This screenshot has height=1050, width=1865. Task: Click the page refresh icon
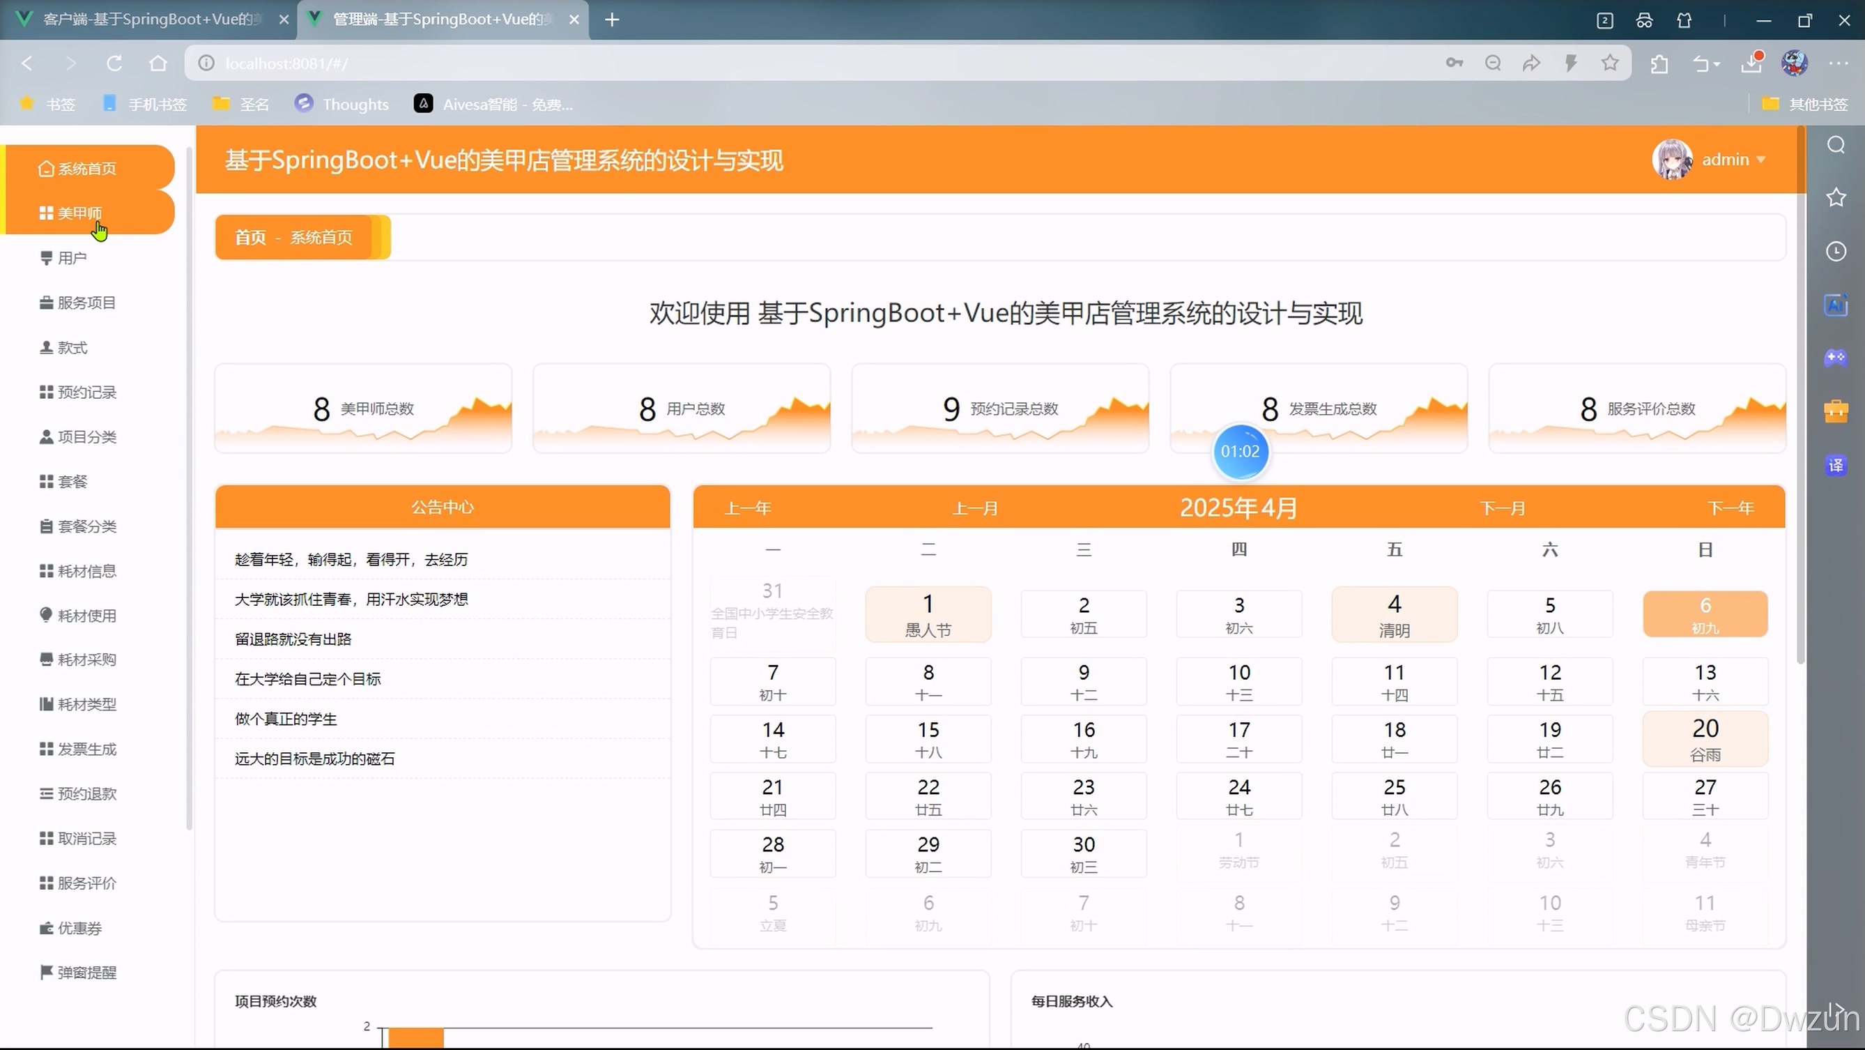click(114, 63)
